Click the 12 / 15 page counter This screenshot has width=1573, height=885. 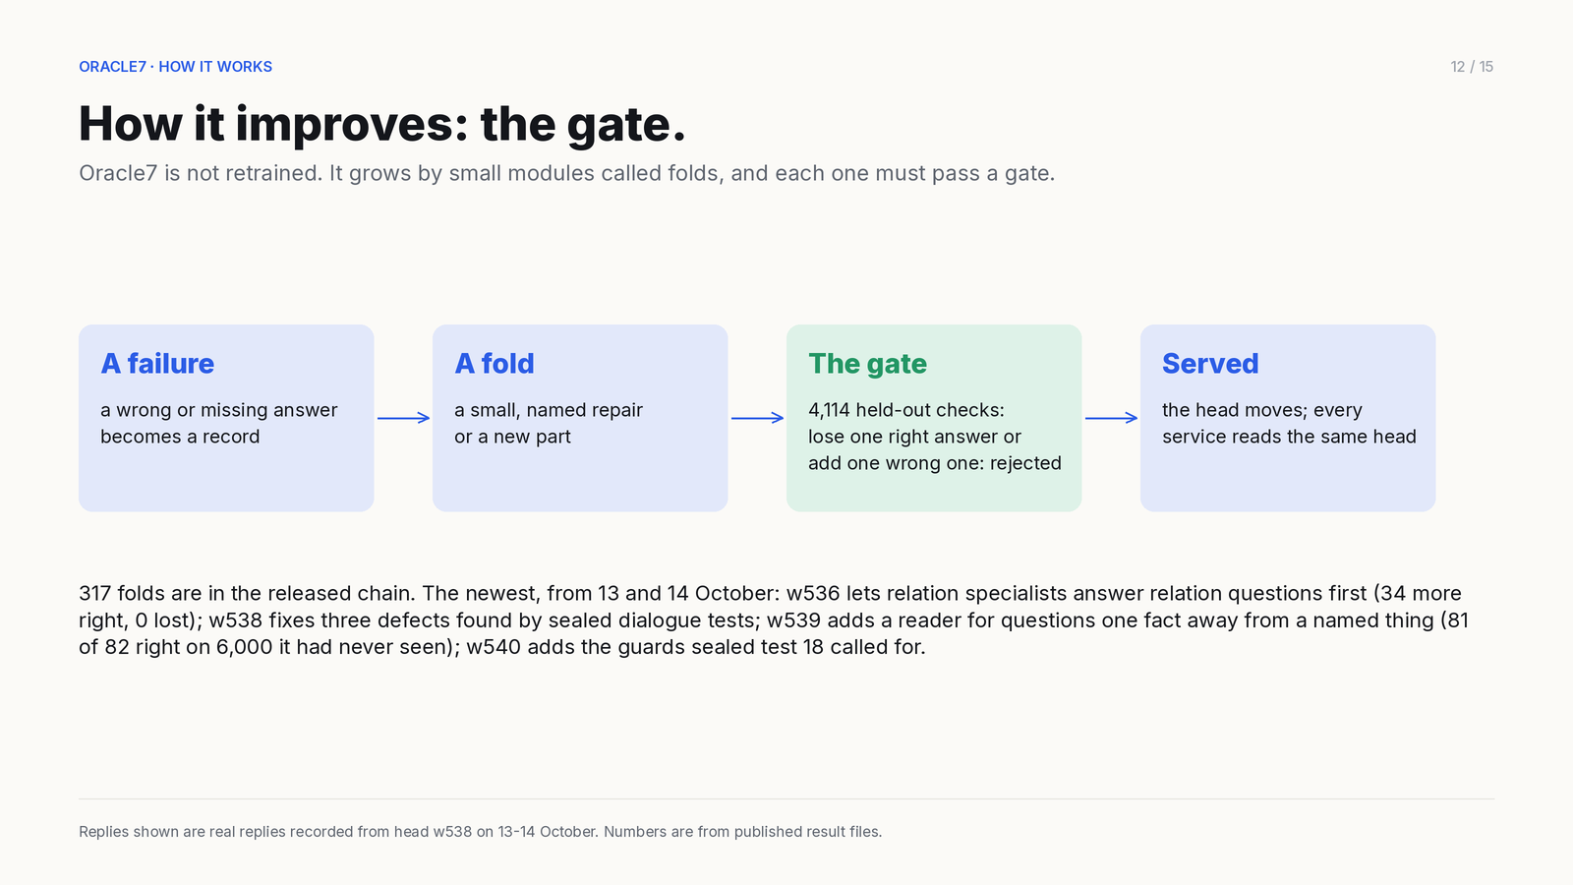(x=1472, y=67)
